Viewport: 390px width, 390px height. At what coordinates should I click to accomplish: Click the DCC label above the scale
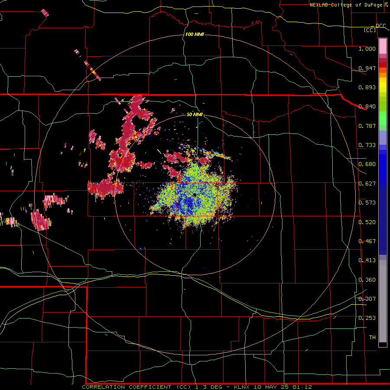click(380, 26)
